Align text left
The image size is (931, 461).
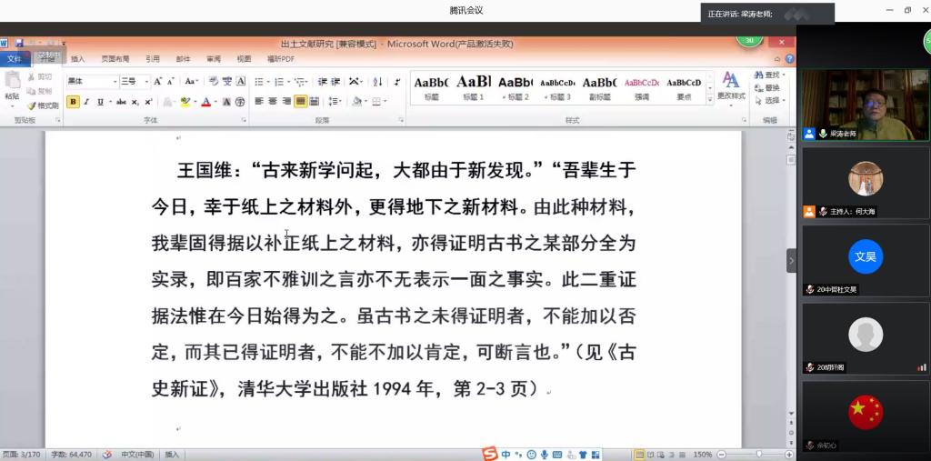(259, 102)
